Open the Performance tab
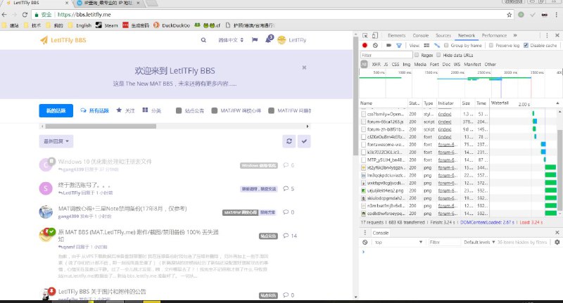 pos(494,35)
